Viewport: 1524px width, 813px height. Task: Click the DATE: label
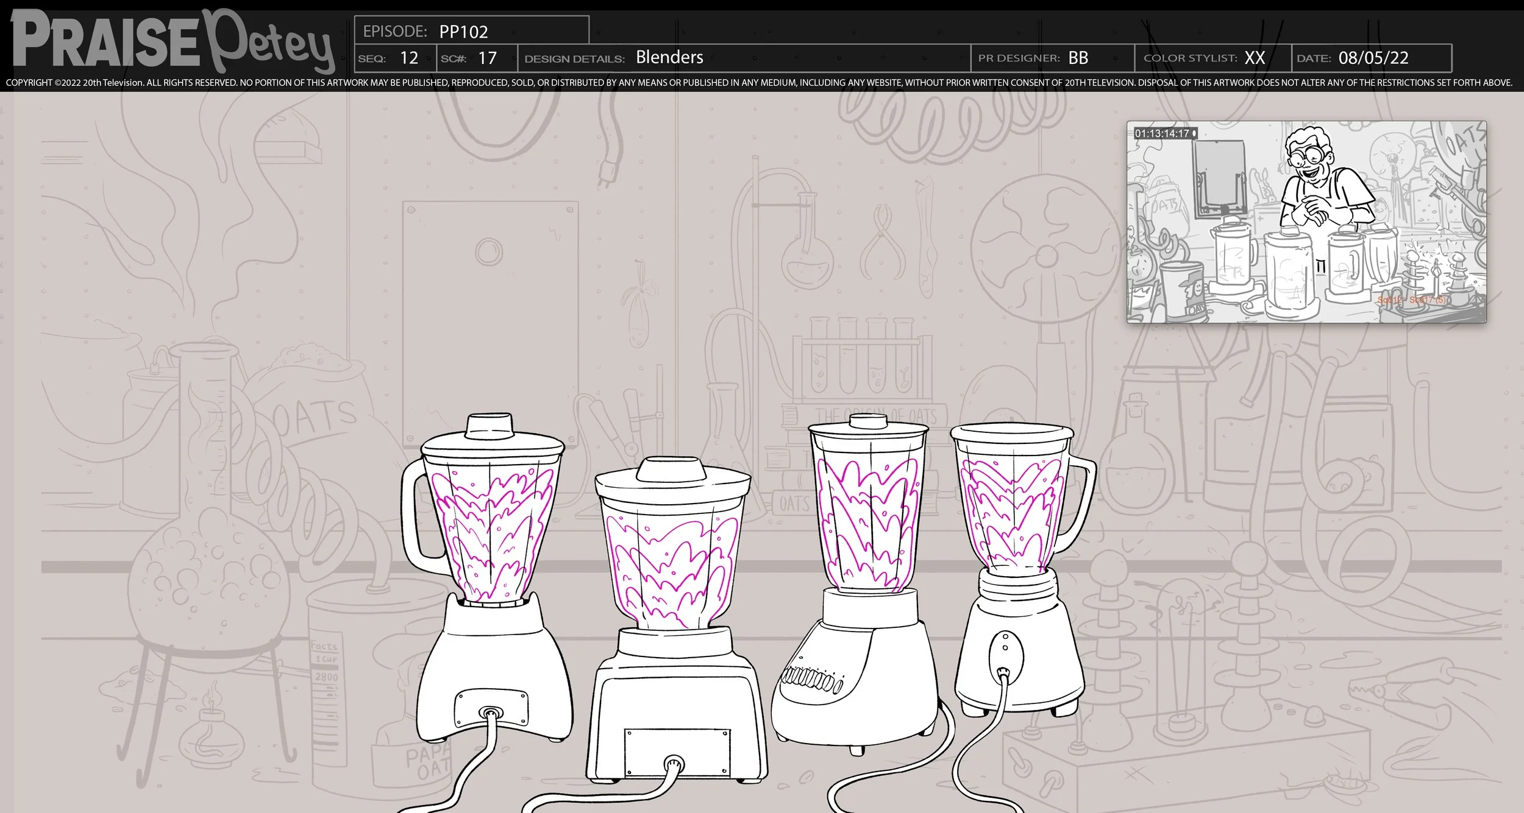coord(1314,58)
